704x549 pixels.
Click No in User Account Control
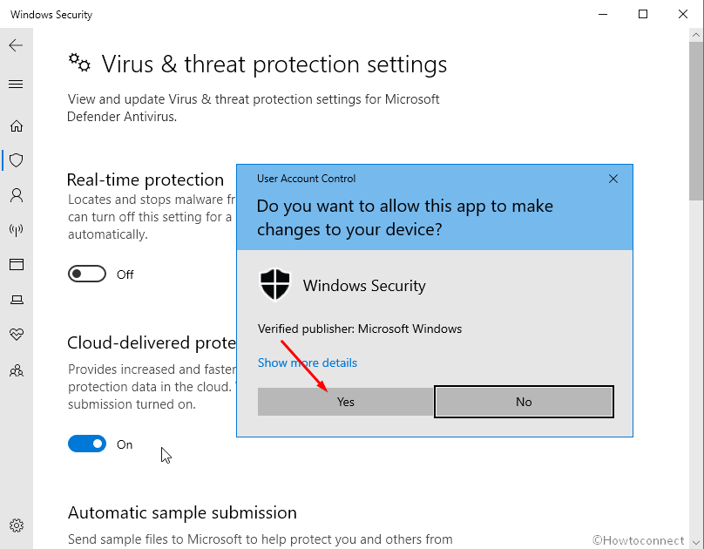pos(524,402)
